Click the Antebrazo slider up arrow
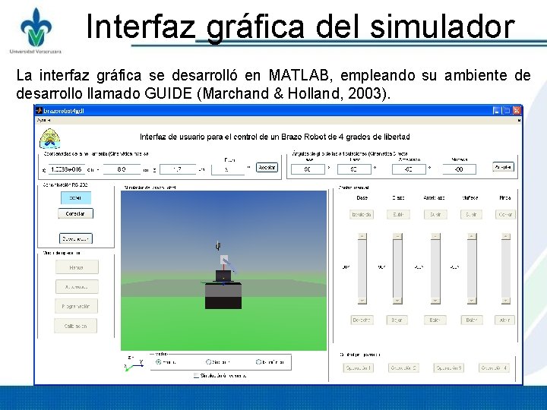This screenshot has width=547, height=410. [x=435, y=236]
